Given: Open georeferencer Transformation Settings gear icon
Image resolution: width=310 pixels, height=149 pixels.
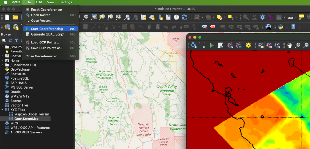Looking at the screenshot, I should [x=248, y=45].
